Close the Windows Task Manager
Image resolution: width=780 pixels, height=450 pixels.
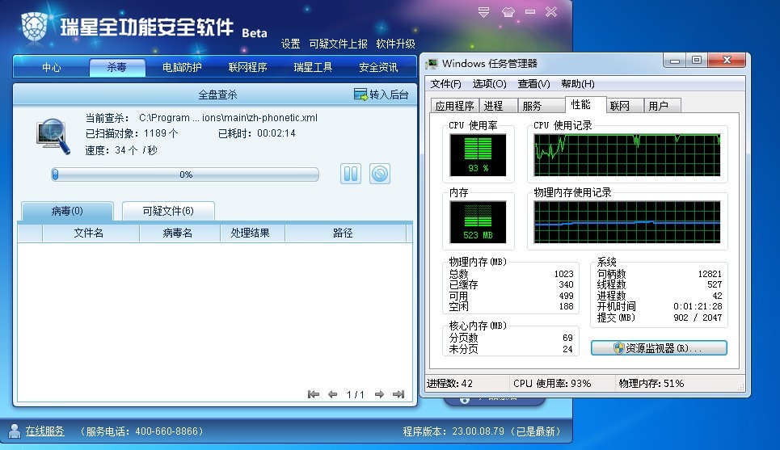pyautogui.click(x=727, y=61)
